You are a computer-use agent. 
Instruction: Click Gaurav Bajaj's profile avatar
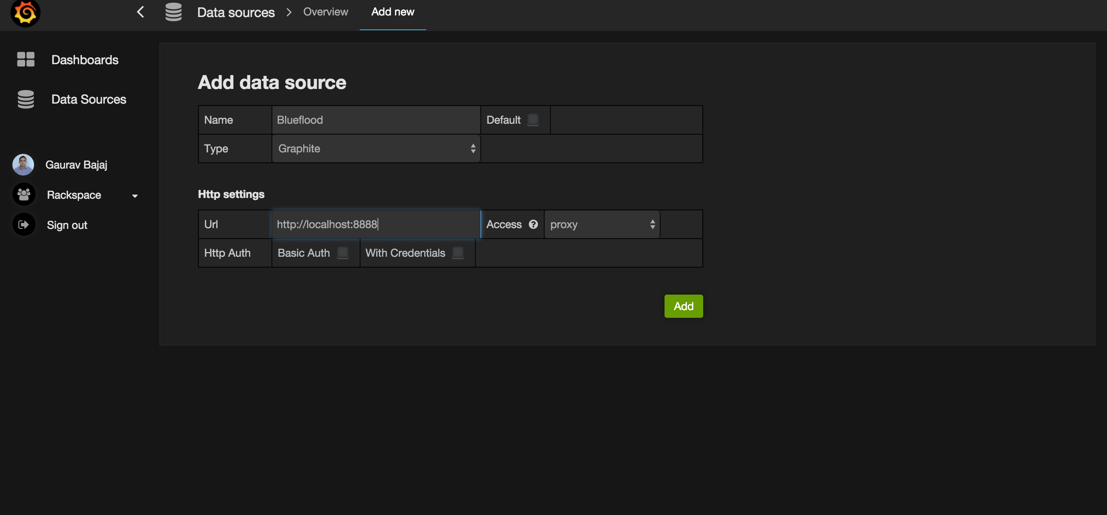click(23, 164)
